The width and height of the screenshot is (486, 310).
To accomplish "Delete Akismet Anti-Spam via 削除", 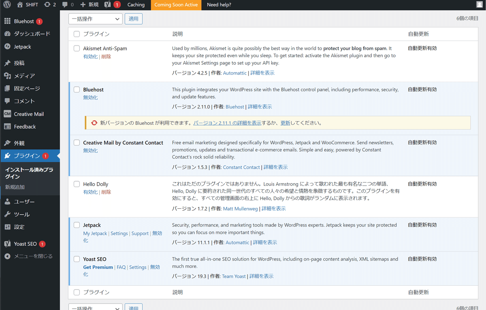I will (x=106, y=57).
